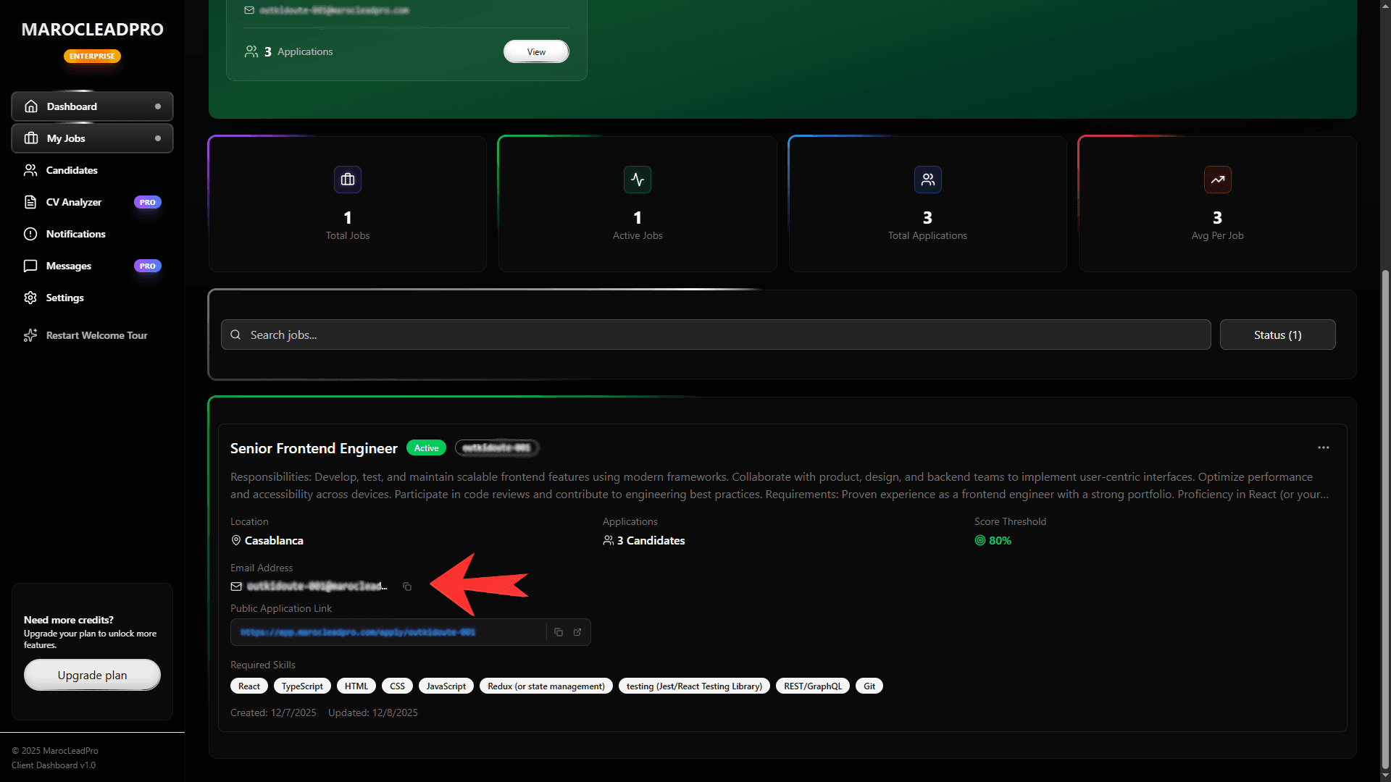This screenshot has width=1391, height=782.
Task: Select the React skill tag
Action: click(248, 686)
